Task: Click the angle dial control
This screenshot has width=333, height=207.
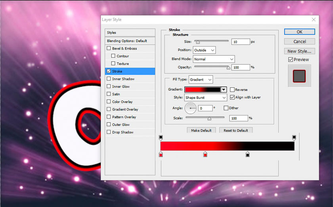Action: tap(190, 108)
